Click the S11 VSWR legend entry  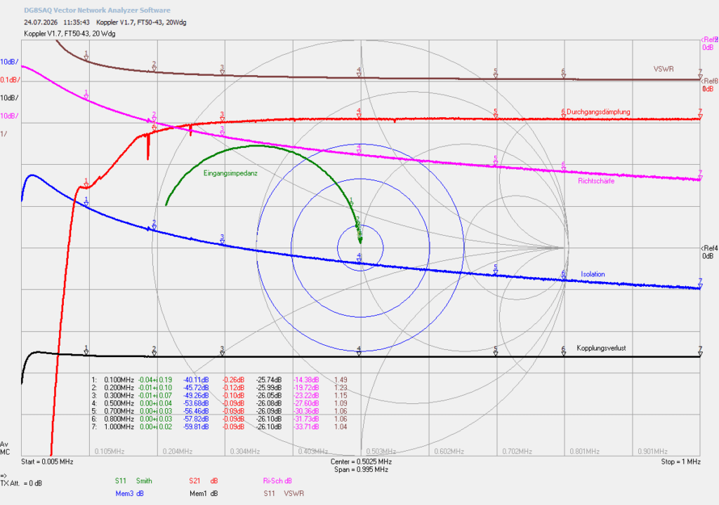(x=284, y=494)
